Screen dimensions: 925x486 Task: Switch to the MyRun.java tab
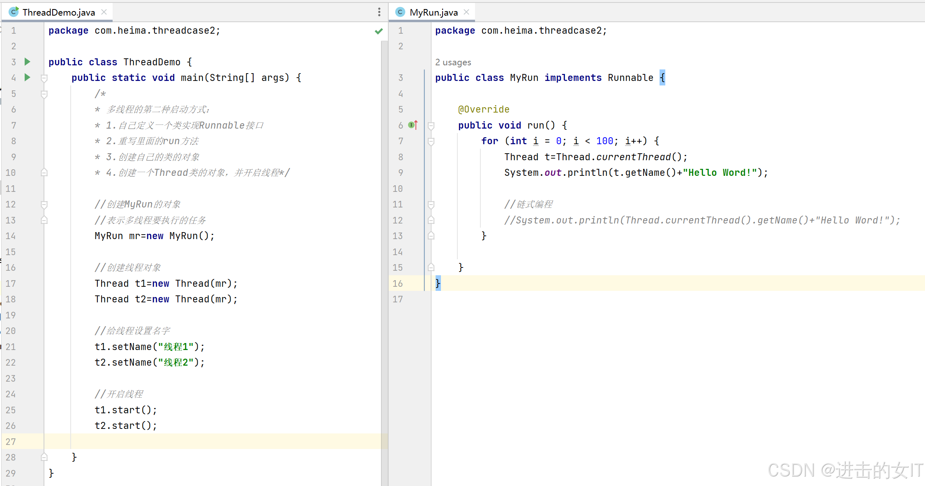[x=434, y=12]
